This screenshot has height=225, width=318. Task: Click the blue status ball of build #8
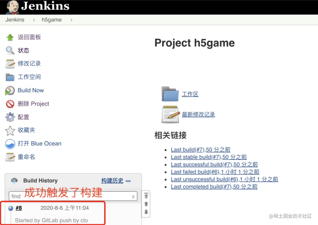[10, 208]
